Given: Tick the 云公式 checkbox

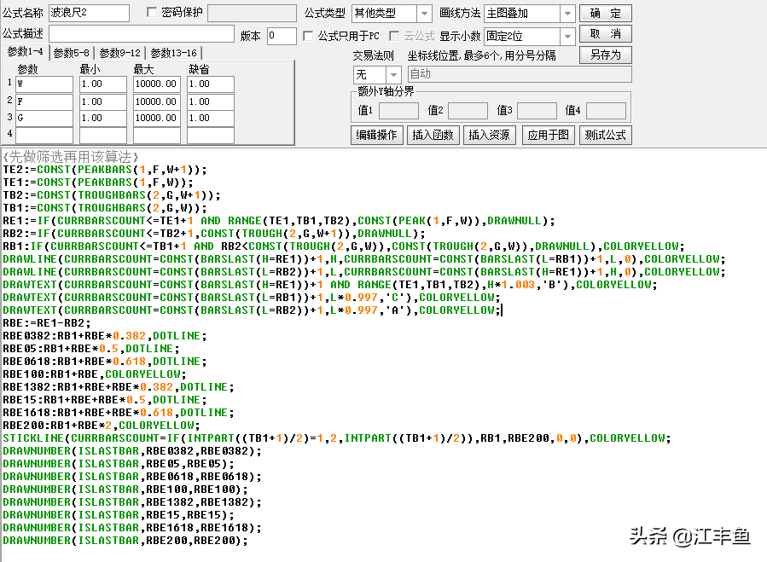Looking at the screenshot, I should pyautogui.click(x=394, y=36).
